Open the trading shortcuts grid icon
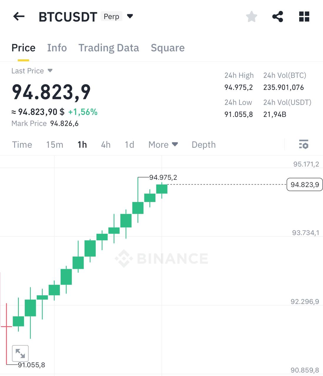Image resolution: width=323 pixels, height=376 pixels. (304, 16)
